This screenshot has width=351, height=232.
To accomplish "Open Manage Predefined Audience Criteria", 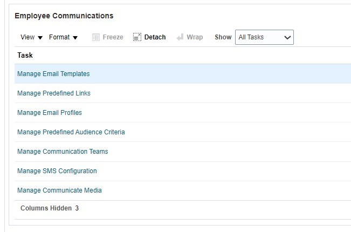I will (71, 132).
